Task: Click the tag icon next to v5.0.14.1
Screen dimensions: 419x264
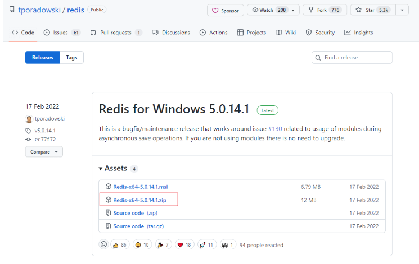Action: [28, 131]
